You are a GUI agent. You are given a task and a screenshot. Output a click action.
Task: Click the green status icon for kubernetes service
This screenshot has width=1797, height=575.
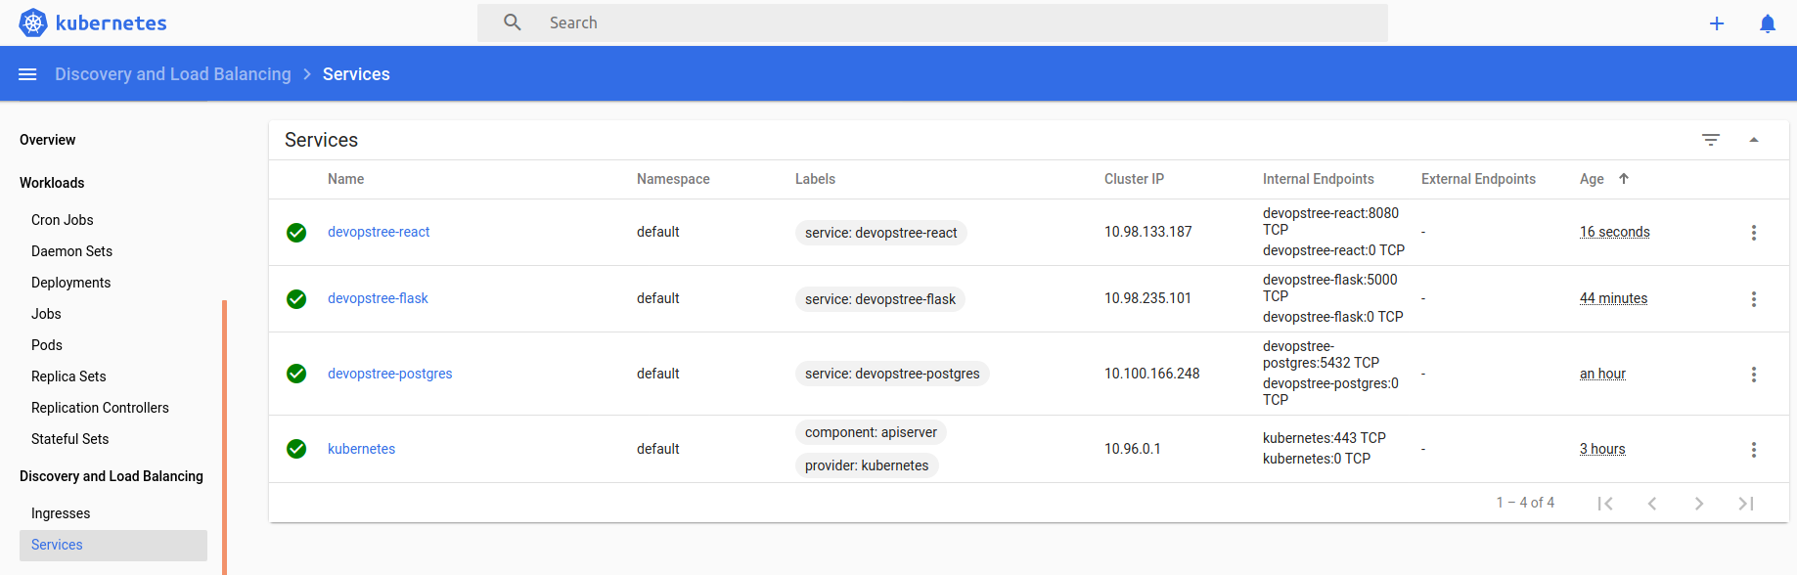click(296, 449)
